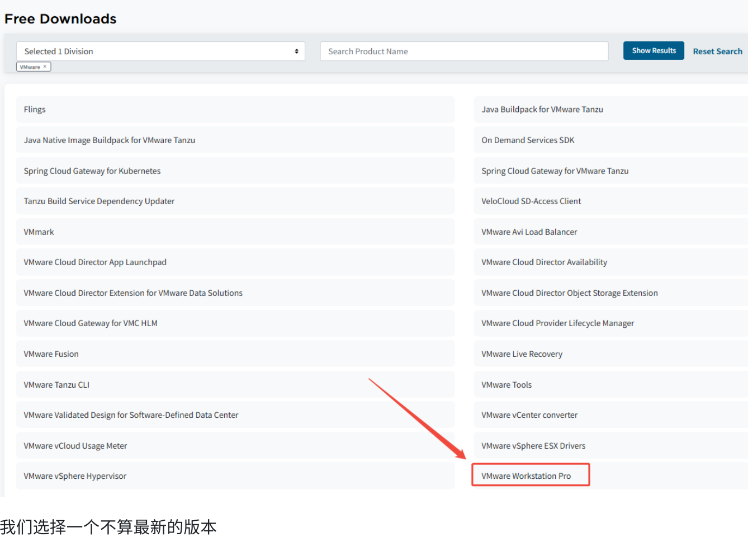Remove the VMware division filter tag

(45, 67)
